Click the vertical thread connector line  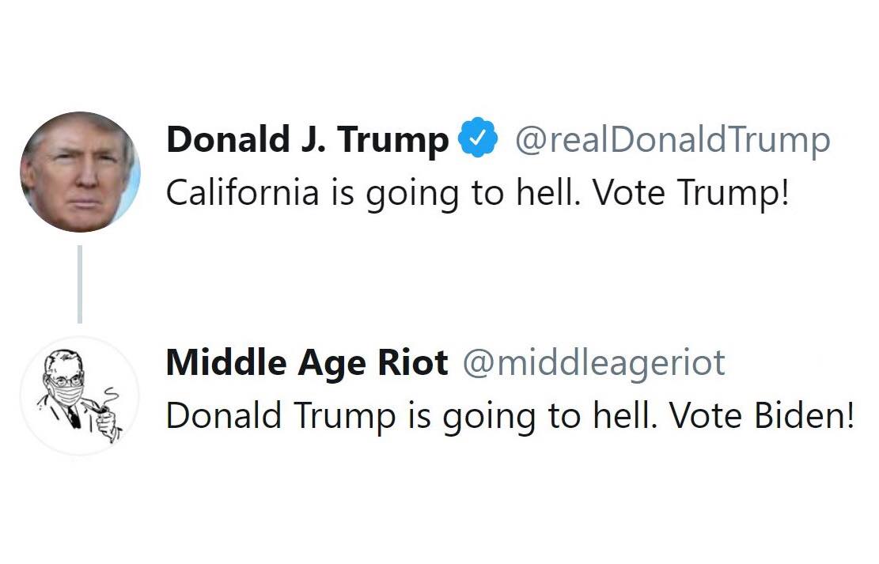click(80, 283)
